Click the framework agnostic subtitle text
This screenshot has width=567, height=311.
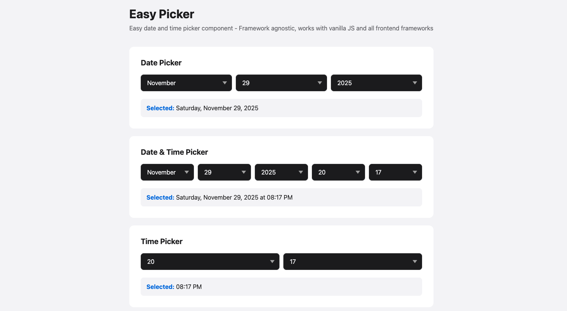coord(281,28)
